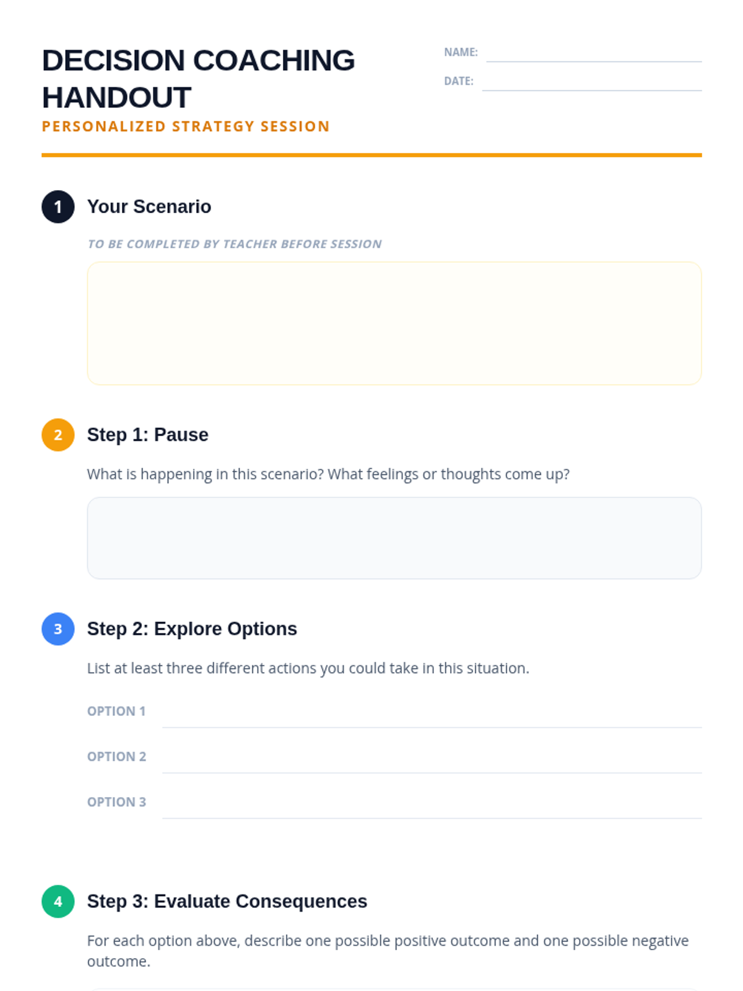Click the Personalized Strategy Session subtitle
743x991 pixels.
186,126
